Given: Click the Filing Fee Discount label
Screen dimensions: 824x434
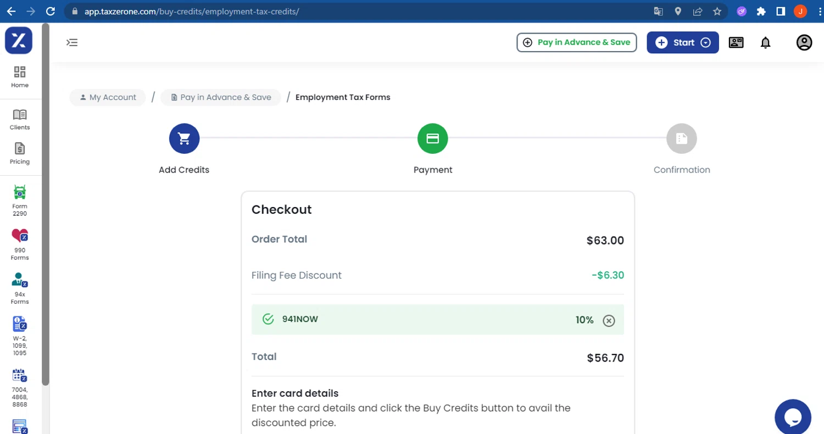Looking at the screenshot, I should point(297,275).
